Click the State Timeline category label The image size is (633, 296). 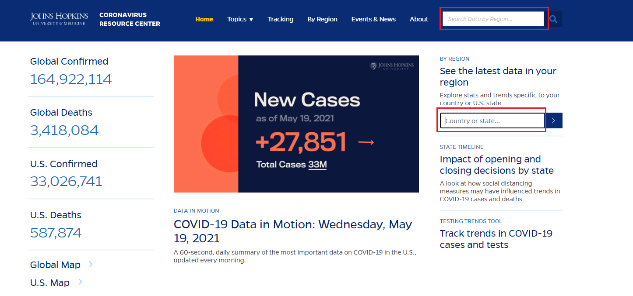click(462, 147)
